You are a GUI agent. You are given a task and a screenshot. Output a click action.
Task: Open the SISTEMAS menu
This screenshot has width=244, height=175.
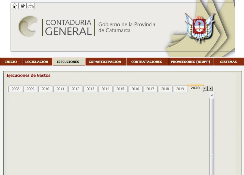click(x=228, y=62)
